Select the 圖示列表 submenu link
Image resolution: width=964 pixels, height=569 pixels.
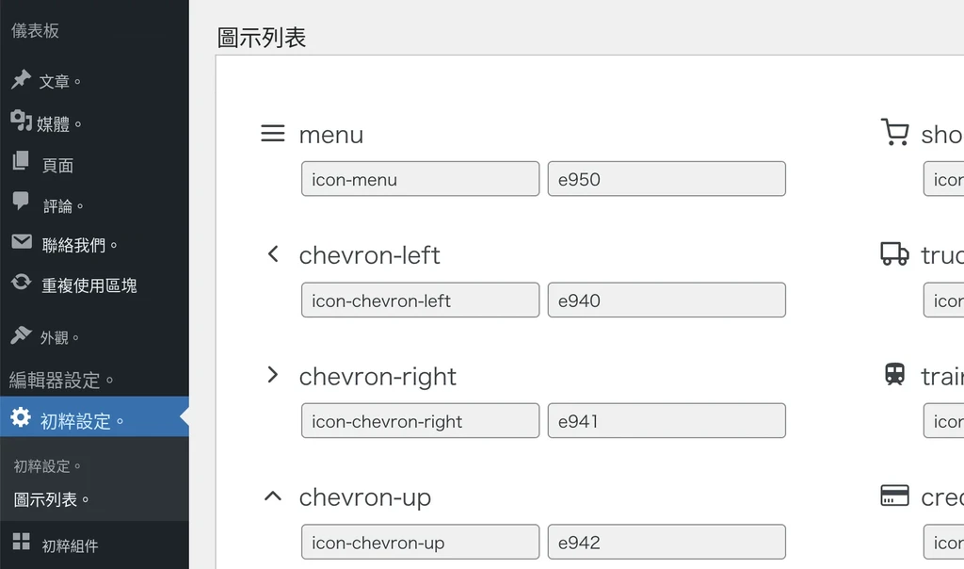pyautogui.click(x=52, y=499)
